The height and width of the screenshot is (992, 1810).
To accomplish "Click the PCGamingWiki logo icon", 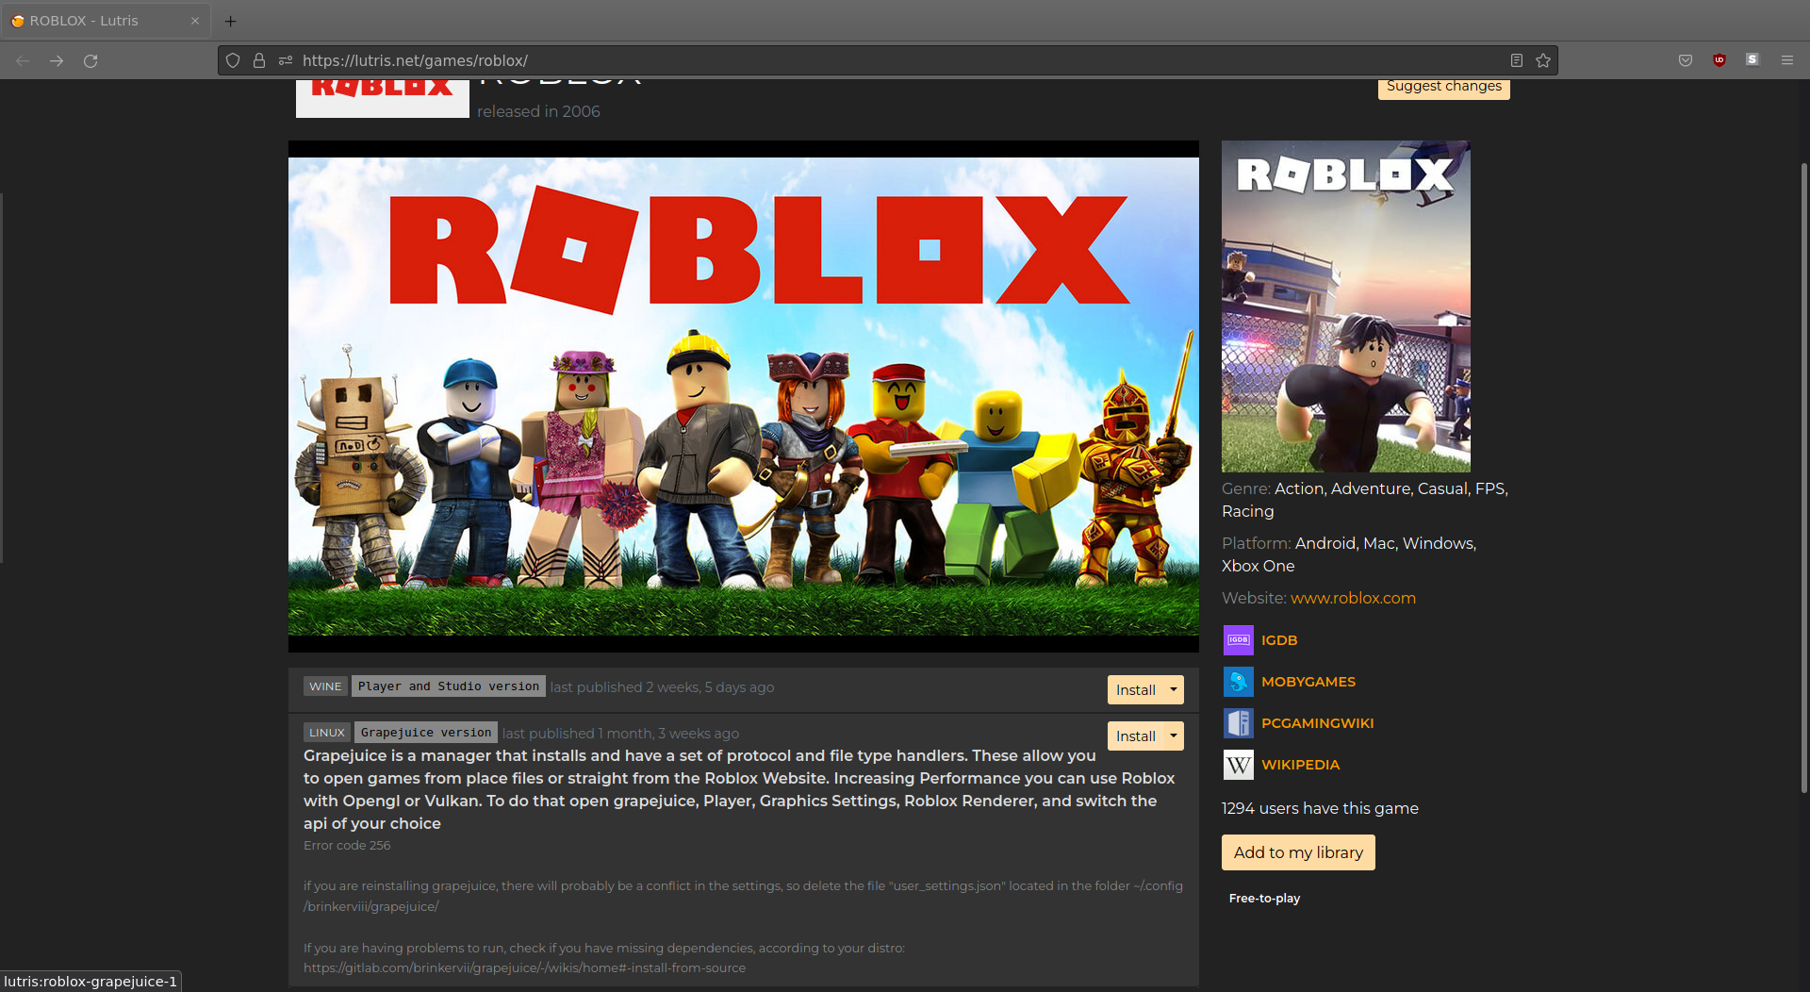I will click(1239, 723).
